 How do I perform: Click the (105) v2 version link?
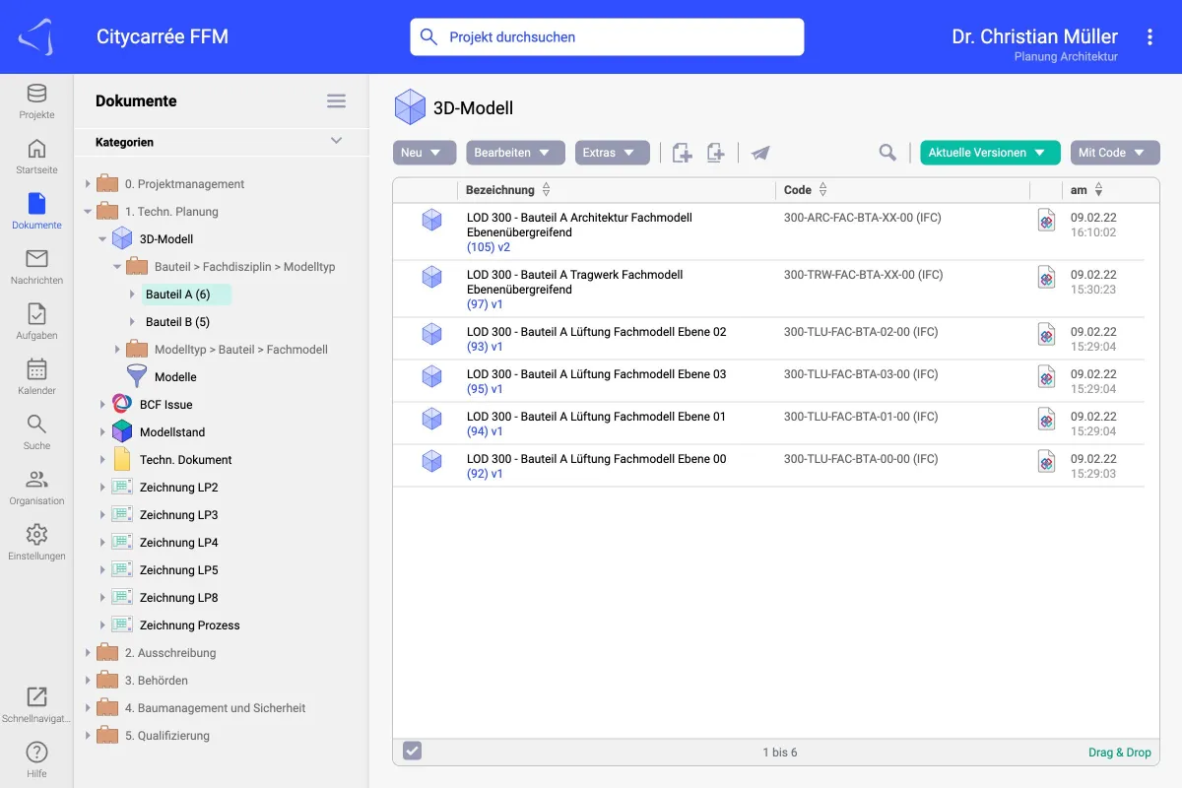click(488, 247)
